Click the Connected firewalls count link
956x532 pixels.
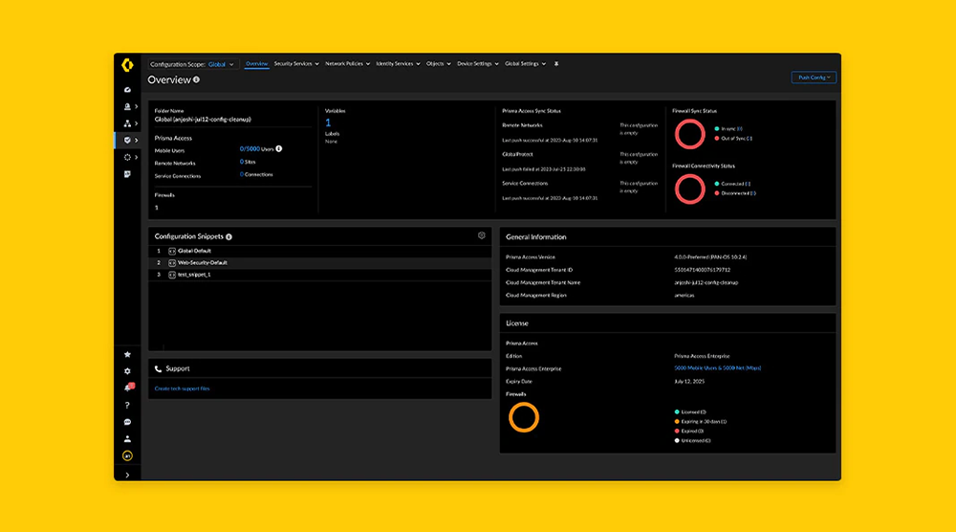[x=748, y=184]
